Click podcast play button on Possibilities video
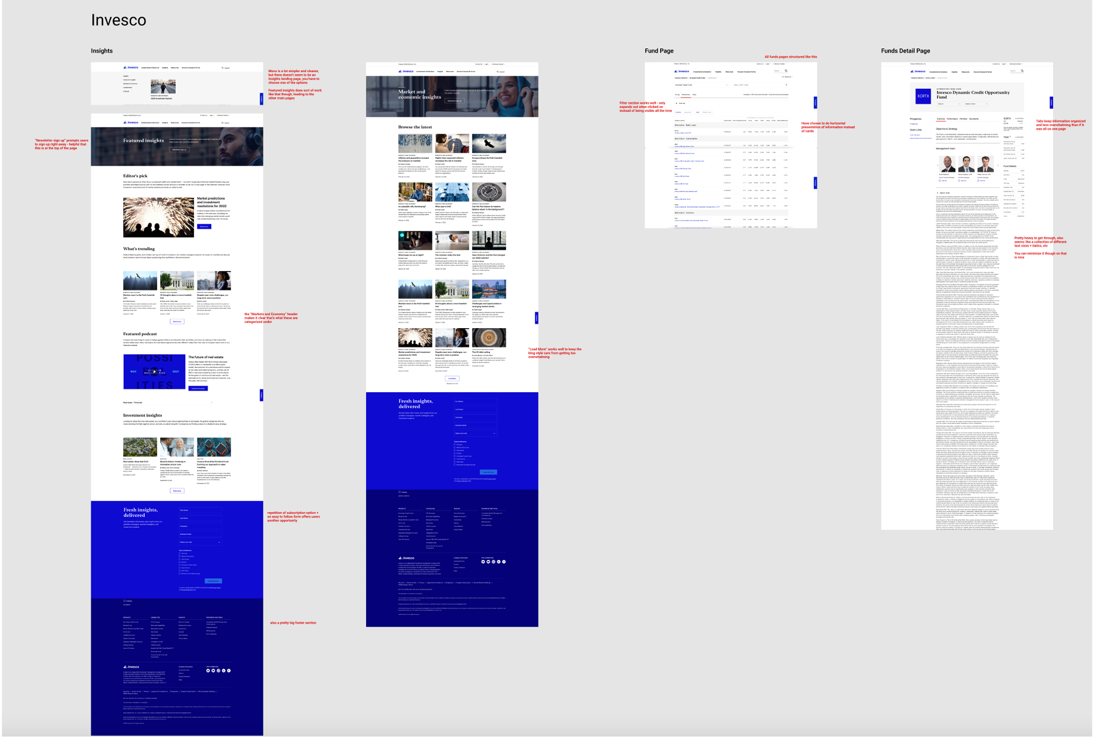Viewport: 1094px width, 737px height. click(154, 371)
